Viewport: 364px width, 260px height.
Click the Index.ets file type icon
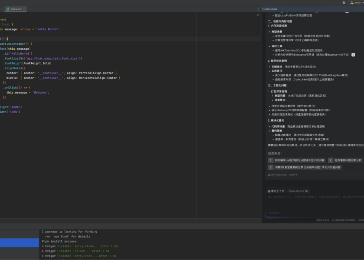coord(8,9)
